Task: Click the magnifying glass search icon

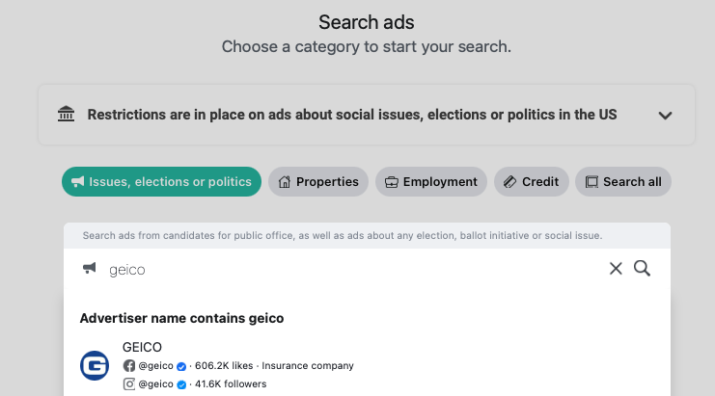Action: (642, 269)
